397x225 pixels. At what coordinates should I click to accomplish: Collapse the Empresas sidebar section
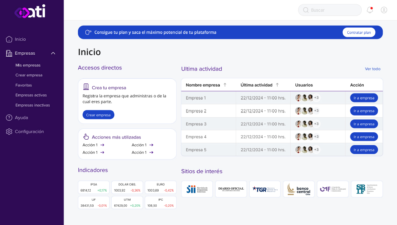click(x=53, y=53)
